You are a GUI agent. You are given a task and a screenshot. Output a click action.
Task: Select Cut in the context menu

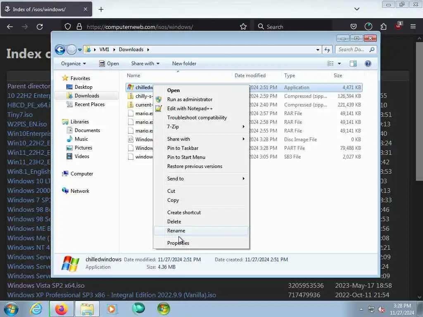pos(201,191)
